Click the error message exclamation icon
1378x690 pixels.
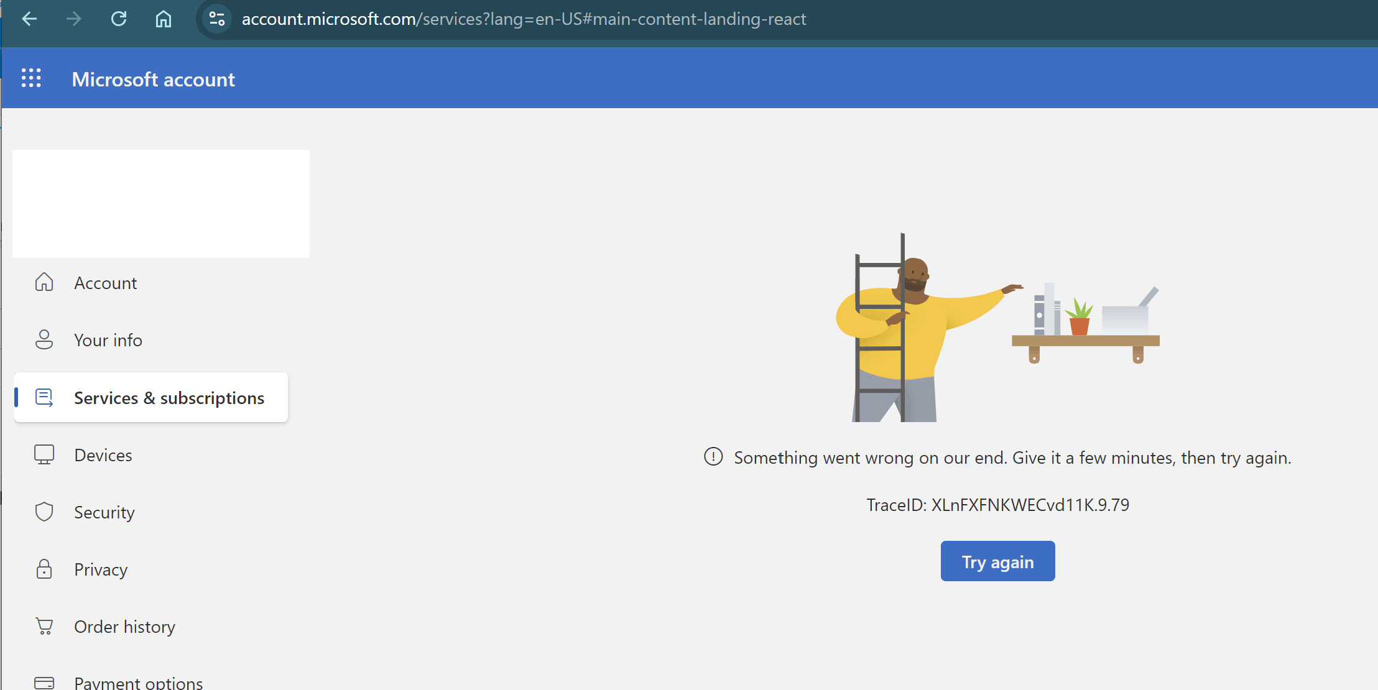click(x=713, y=457)
